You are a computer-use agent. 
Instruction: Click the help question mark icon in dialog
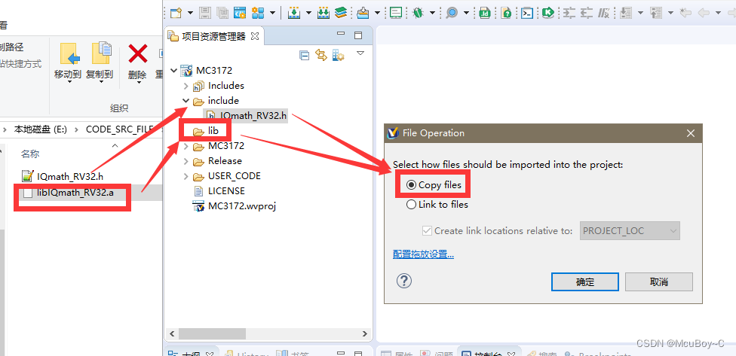click(404, 281)
